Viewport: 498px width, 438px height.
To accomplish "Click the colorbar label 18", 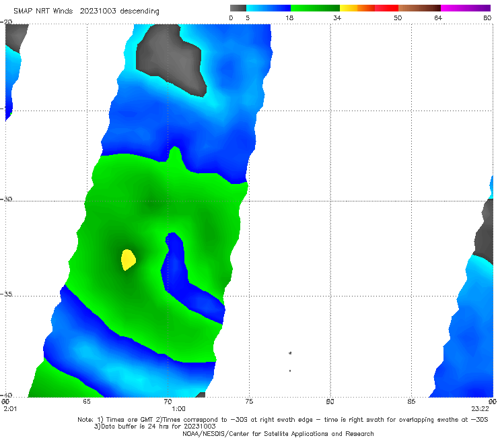I will [x=289, y=18].
